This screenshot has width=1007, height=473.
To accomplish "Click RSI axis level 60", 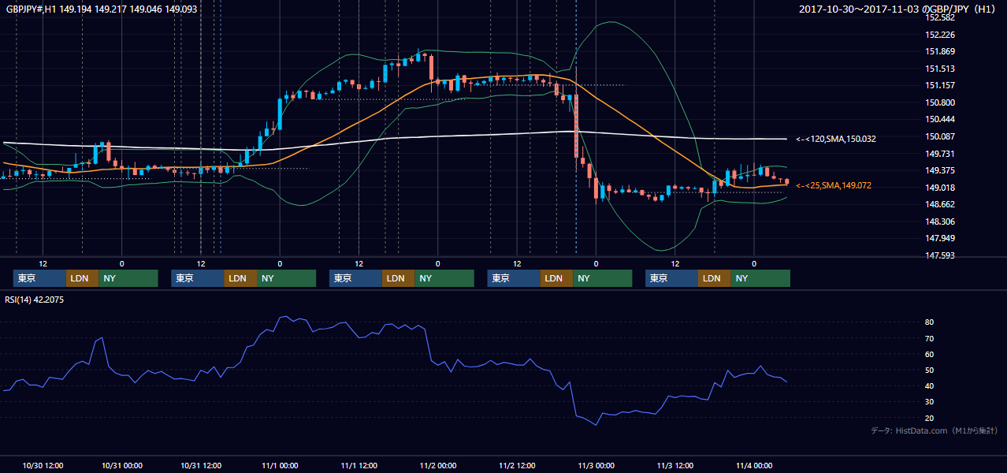I will pyautogui.click(x=930, y=354).
